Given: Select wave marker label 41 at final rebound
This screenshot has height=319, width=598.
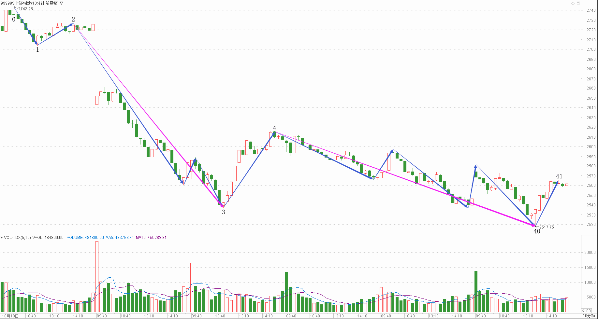Looking at the screenshot, I should click(559, 176).
